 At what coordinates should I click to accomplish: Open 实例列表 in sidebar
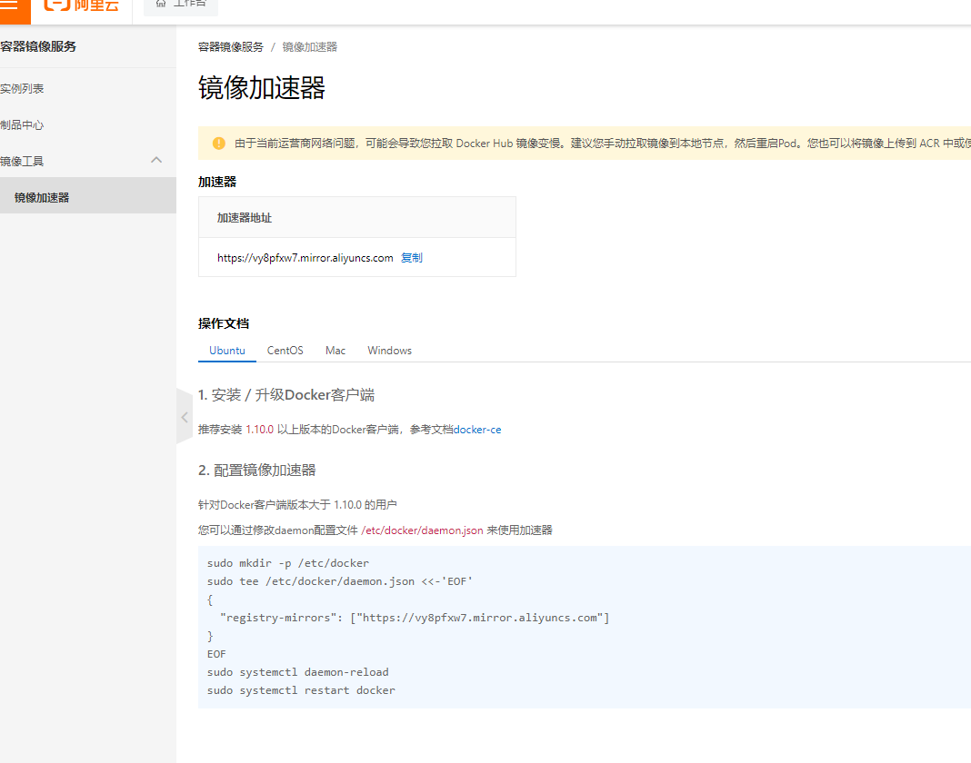point(22,88)
